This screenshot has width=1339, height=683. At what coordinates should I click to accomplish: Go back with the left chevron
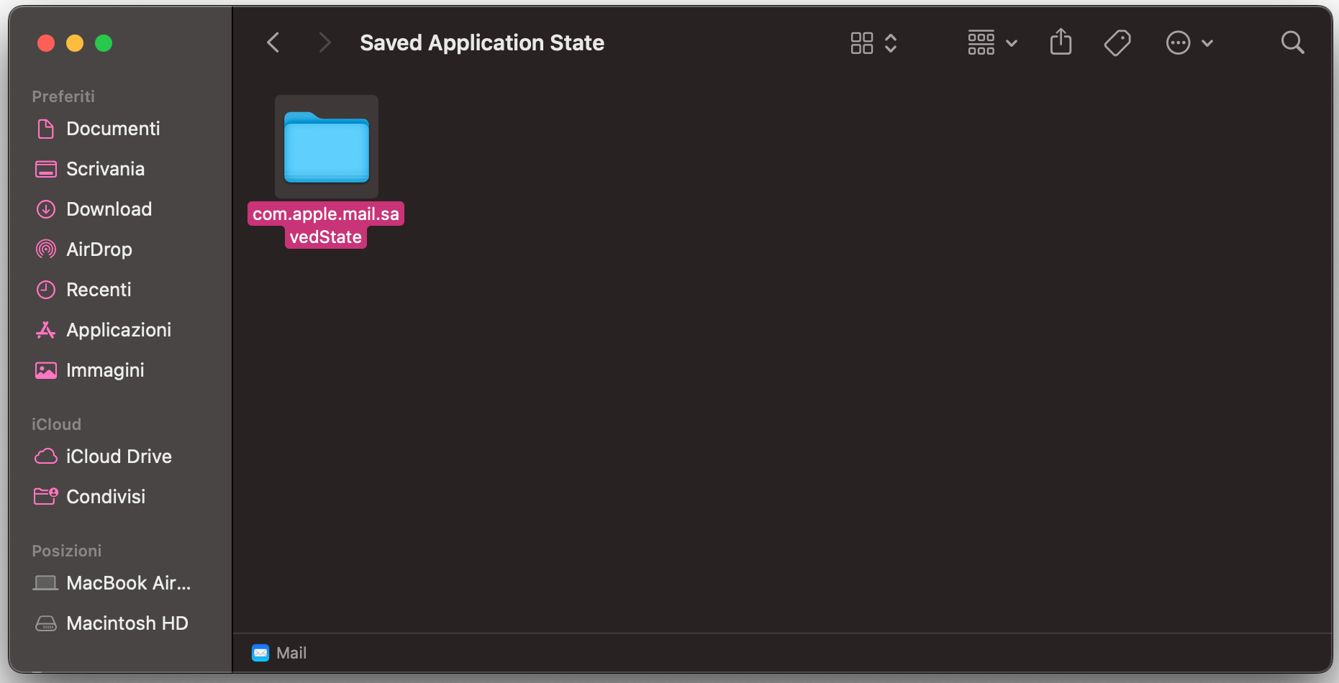point(273,43)
